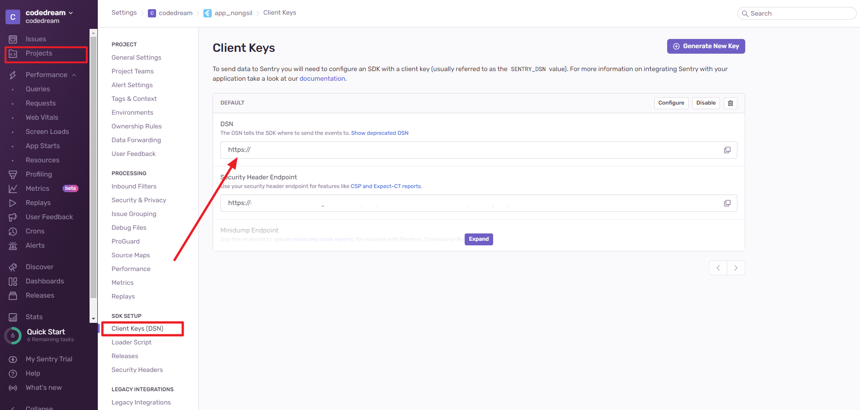This screenshot has height=410, width=860.
Task: Open the documentation link
Action: click(322, 78)
